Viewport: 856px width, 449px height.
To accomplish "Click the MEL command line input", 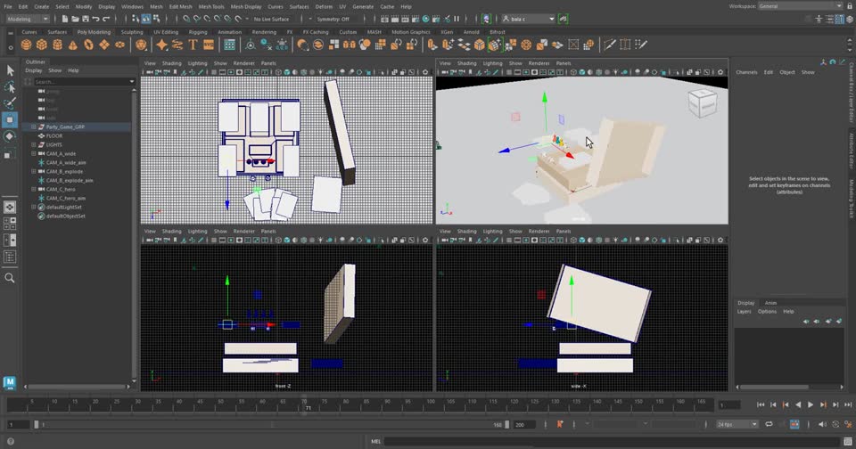I will 612,441.
